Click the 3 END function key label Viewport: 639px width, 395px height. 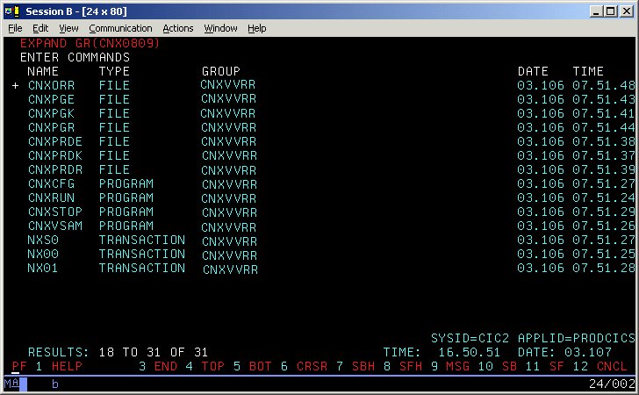[x=158, y=366]
